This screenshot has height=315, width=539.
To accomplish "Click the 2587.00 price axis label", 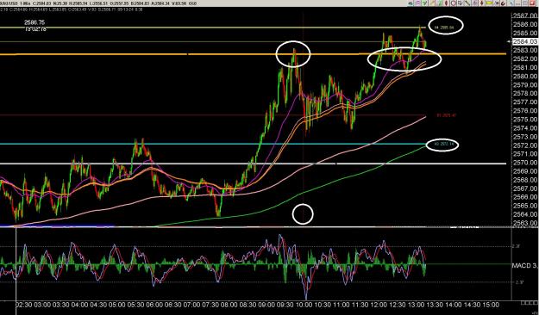I will 525,15.
